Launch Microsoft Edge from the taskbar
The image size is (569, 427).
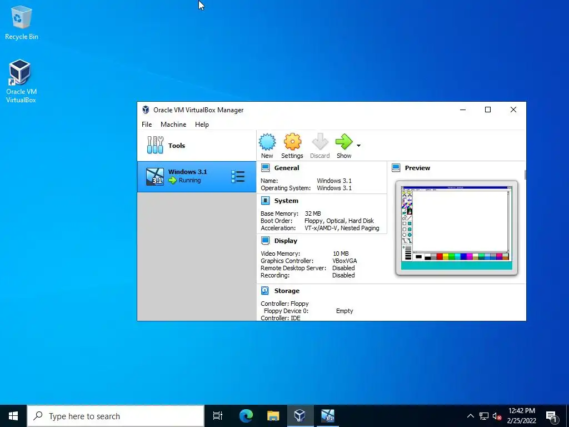[x=246, y=416]
